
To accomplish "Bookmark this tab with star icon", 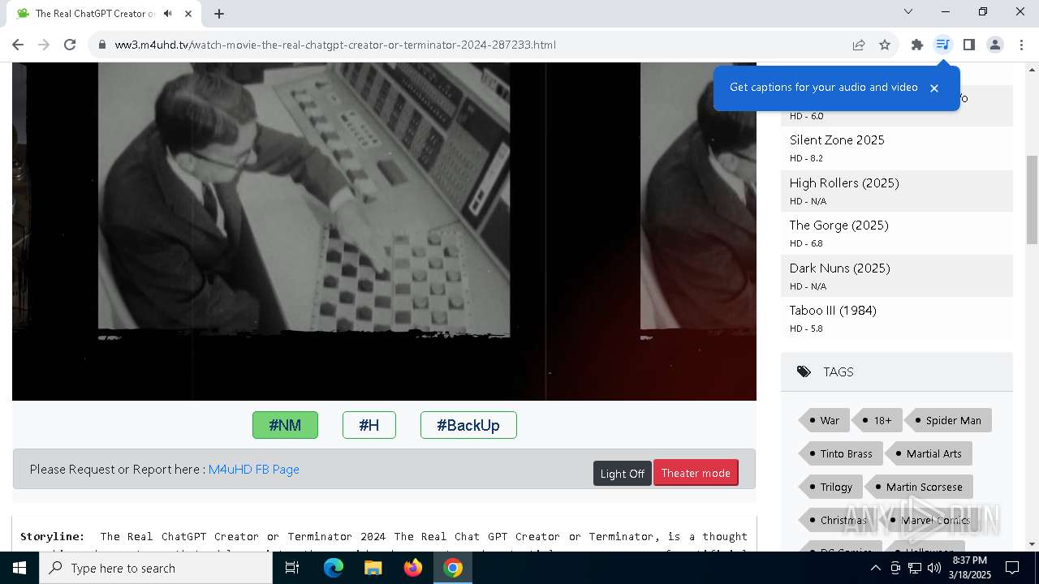I will (885, 45).
